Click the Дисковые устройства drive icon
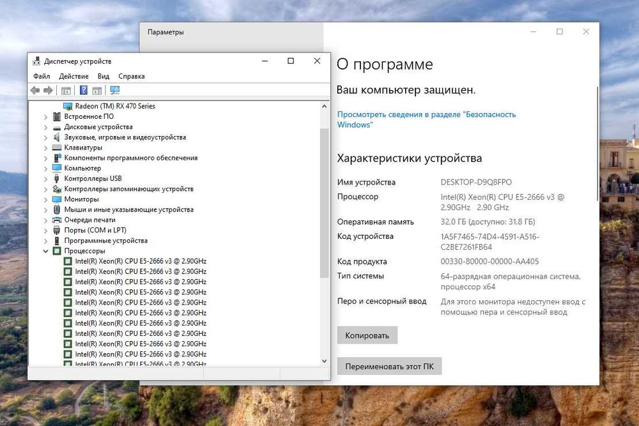 click(57, 128)
